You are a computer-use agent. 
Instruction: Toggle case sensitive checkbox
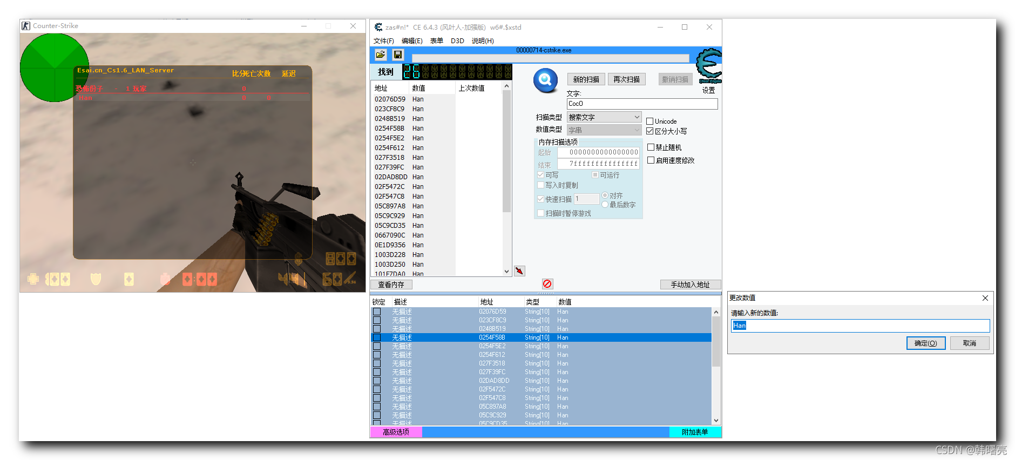[x=650, y=131]
